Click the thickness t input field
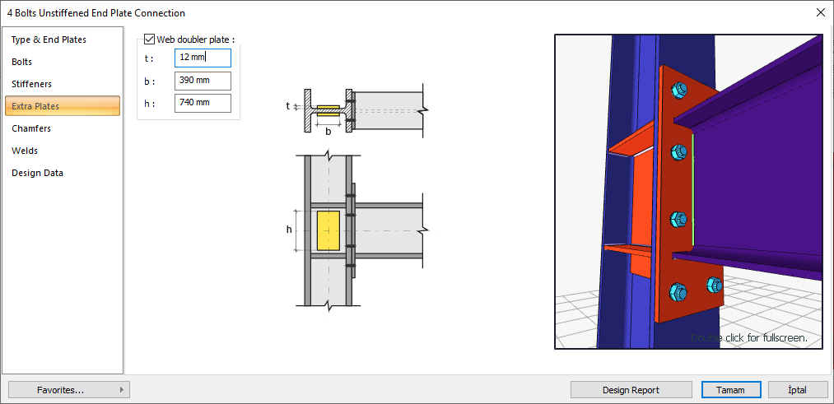This screenshot has width=834, height=404. 203,58
